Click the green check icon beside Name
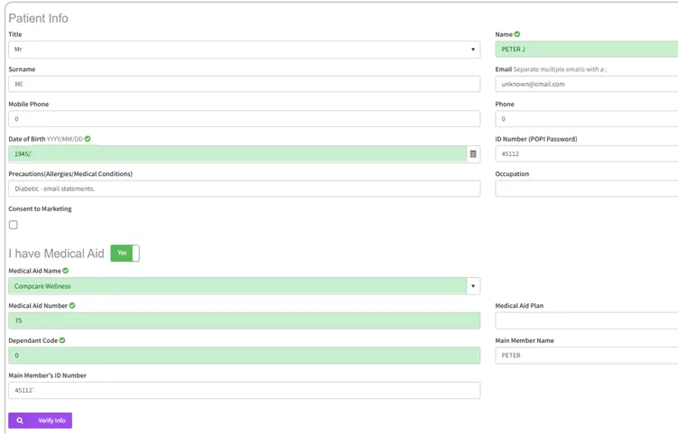The height and width of the screenshot is (435, 678). 517,34
